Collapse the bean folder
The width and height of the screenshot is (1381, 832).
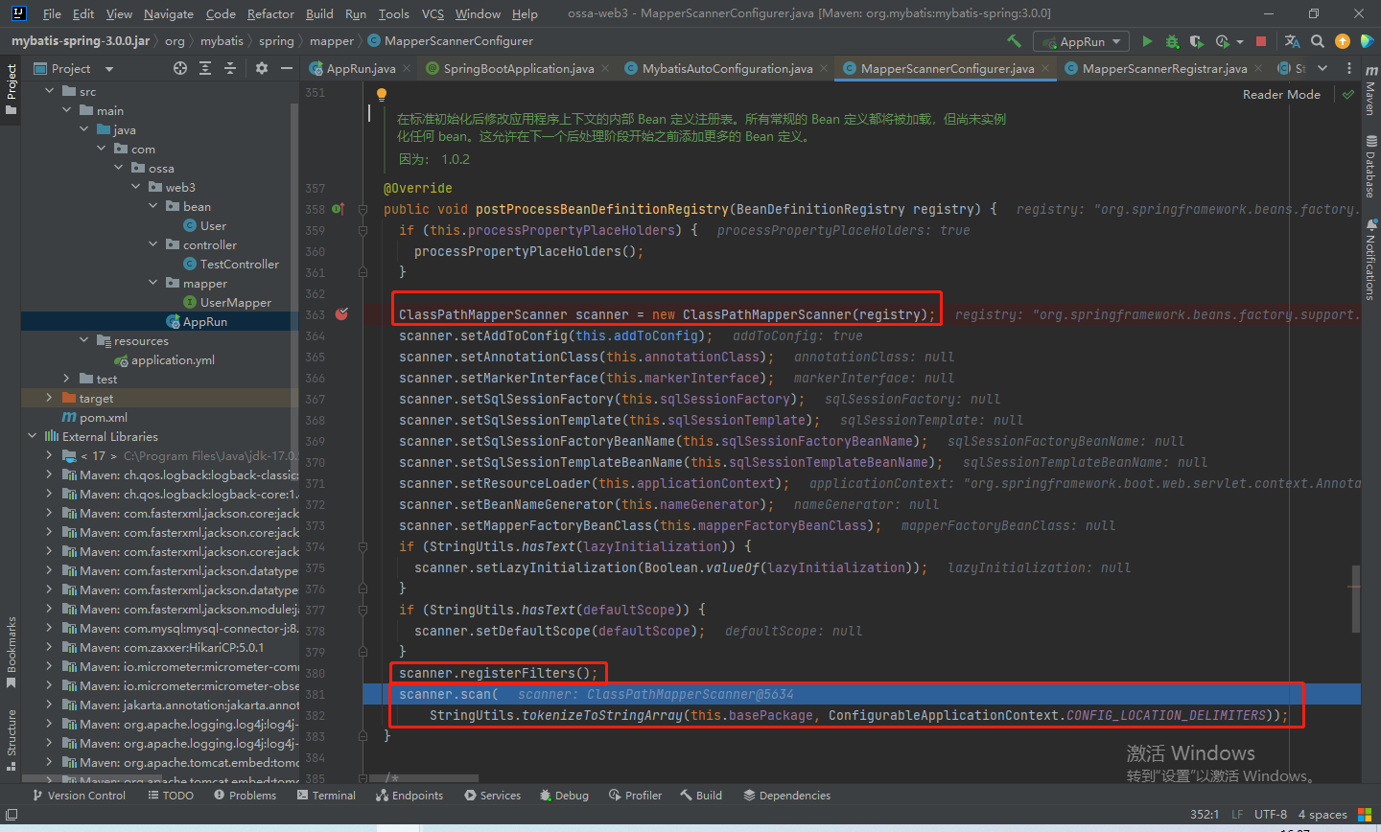pyautogui.click(x=153, y=206)
